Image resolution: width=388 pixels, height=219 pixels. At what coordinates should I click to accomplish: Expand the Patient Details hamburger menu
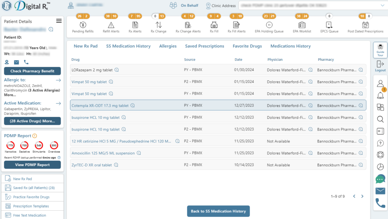[x=59, y=21]
